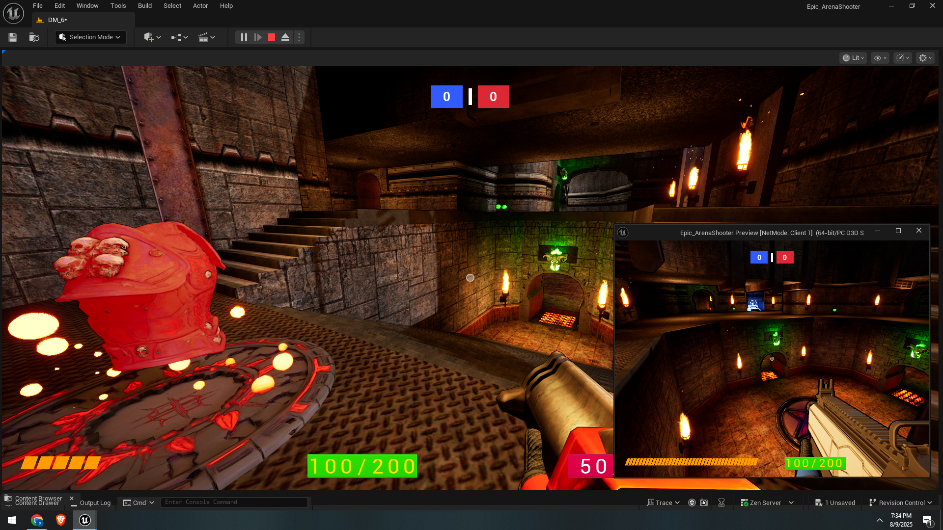The image size is (943, 530).
Task: Click the orange ammo bars in main viewport
Action: pyautogui.click(x=60, y=463)
